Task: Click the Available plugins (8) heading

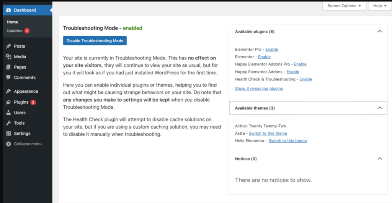Action: pyautogui.click(x=255, y=31)
